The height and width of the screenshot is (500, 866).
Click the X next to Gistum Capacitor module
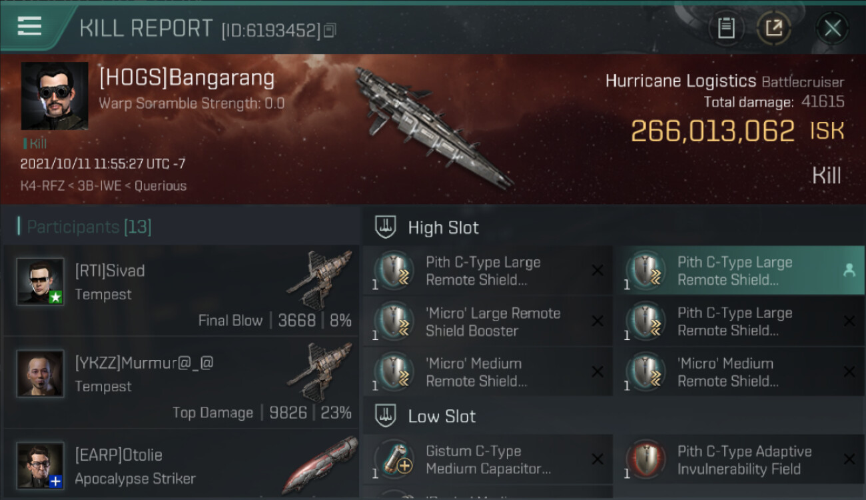coord(598,459)
